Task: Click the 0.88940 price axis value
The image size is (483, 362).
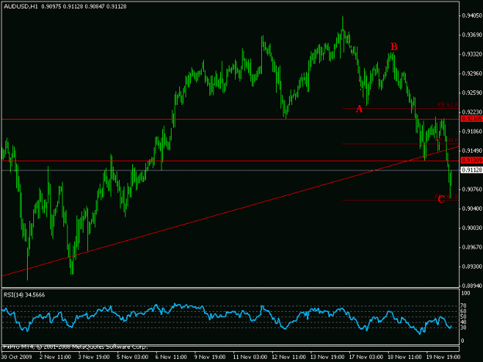Action: point(472,286)
